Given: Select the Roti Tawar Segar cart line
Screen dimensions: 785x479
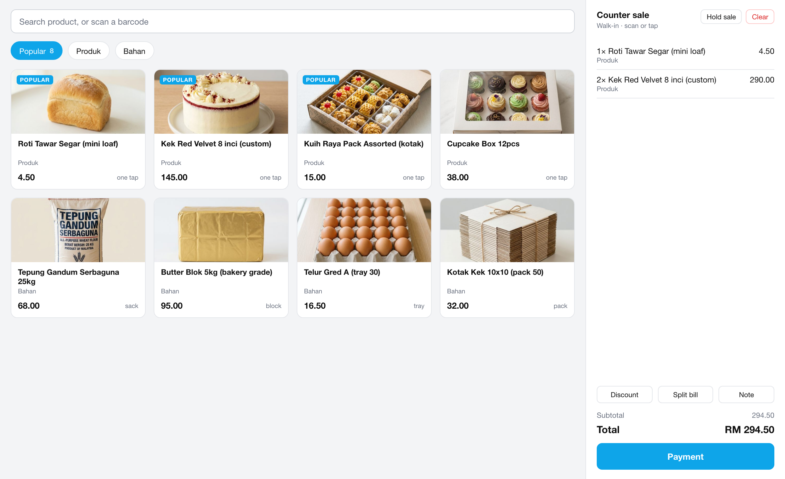Looking at the screenshot, I should (x=686, y=55).
